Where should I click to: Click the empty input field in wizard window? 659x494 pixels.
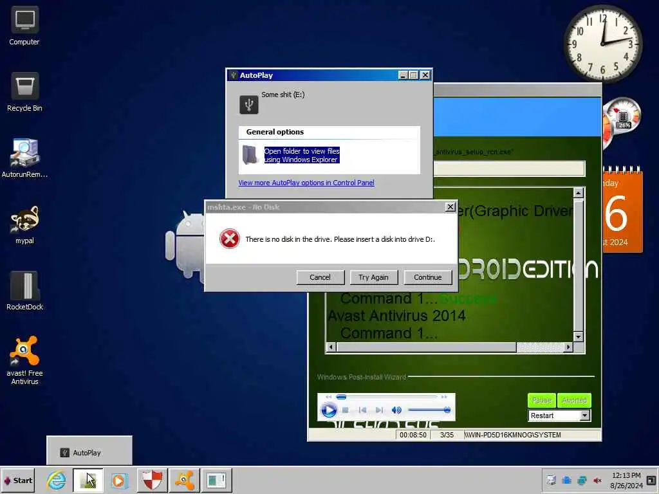509,169
